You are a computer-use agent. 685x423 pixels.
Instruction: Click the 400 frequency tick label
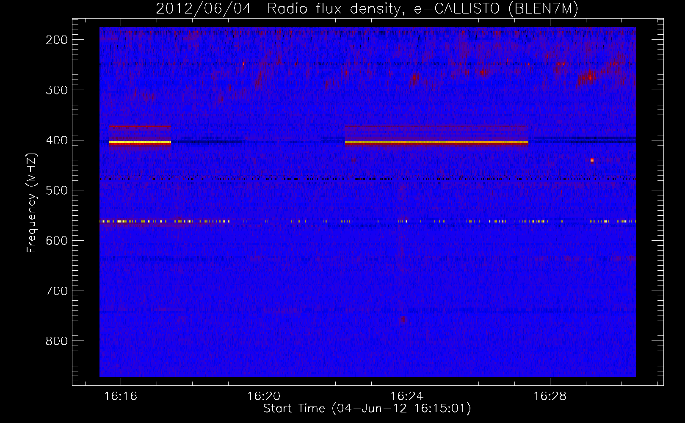click(56, 140)
